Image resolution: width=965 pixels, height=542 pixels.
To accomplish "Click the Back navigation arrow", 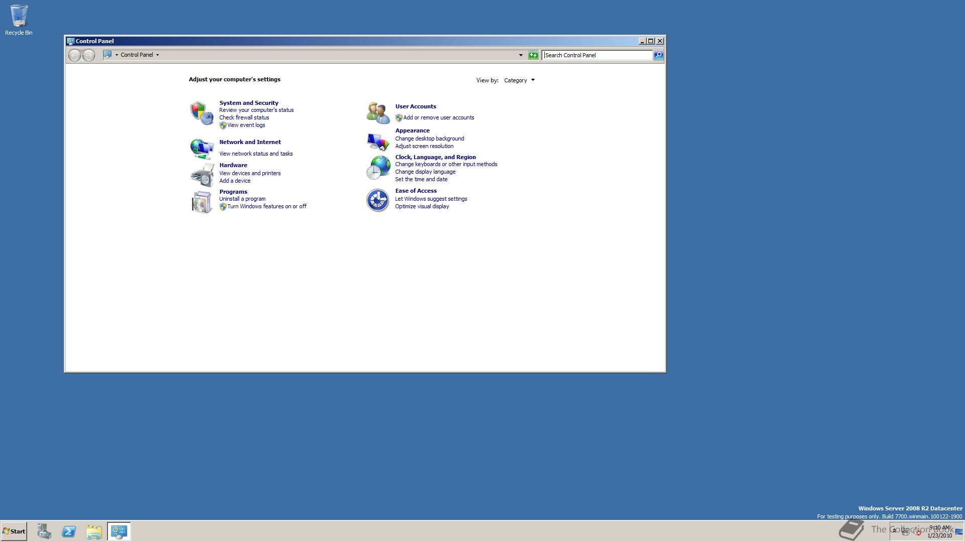I will pos(74,55).
